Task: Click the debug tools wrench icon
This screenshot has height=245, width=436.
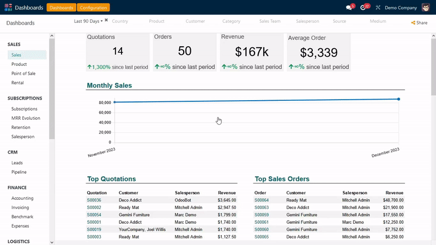Action: point(378,8)
